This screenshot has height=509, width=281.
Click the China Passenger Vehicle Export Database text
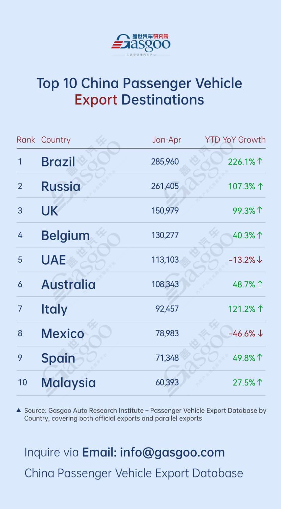pos(134,473)
